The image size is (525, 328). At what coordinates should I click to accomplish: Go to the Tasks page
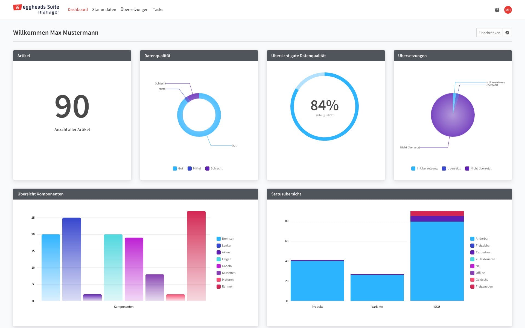(x=158, y=10)
